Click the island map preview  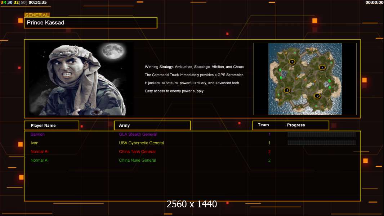point(305,79)
